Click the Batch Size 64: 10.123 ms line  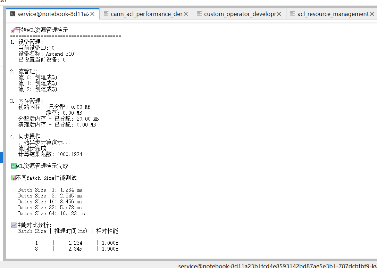tap(51, 213)
